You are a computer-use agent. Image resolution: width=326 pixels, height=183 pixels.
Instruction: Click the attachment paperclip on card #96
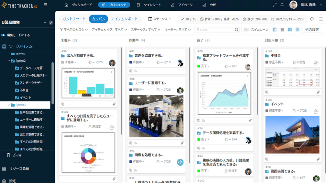pyautogui.click(x=114, y=104)
